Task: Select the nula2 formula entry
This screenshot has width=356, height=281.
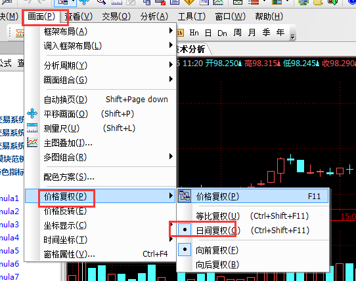Action: click(x=9, y=212)
